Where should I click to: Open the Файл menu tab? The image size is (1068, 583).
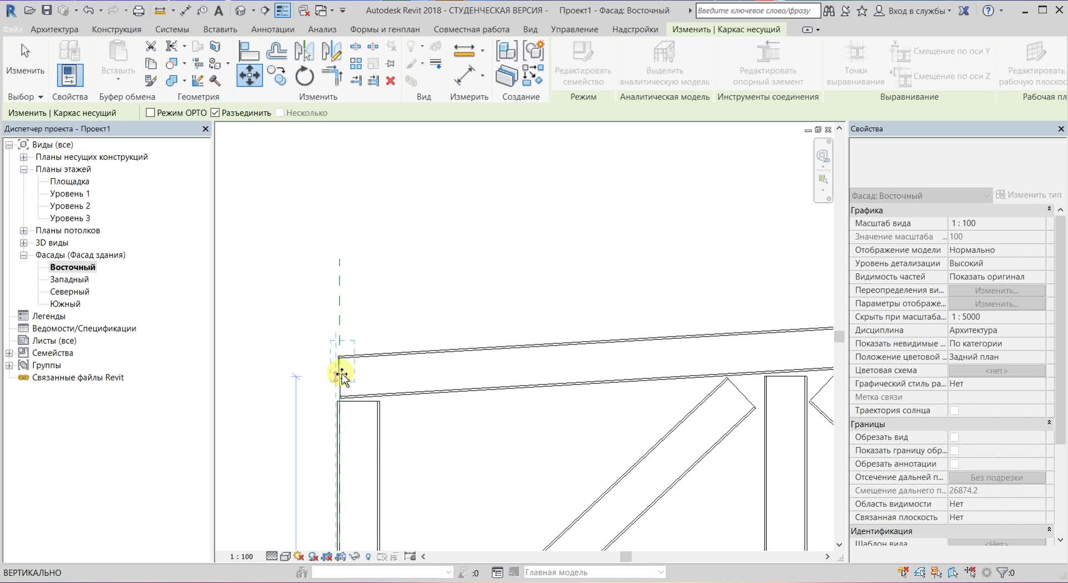(x=12, y=29)
